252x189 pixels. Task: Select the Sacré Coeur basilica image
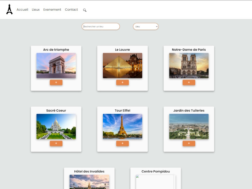click(56, 126)
